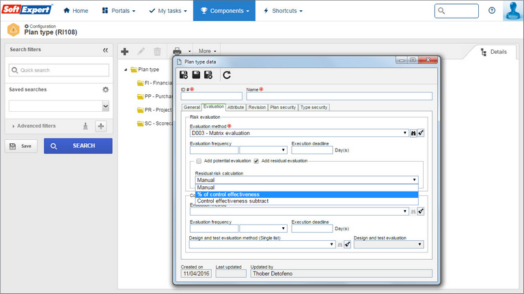Switch to the Revision tab
The height and width of the screenshot is (294, 524).
(x=257, y=107)
